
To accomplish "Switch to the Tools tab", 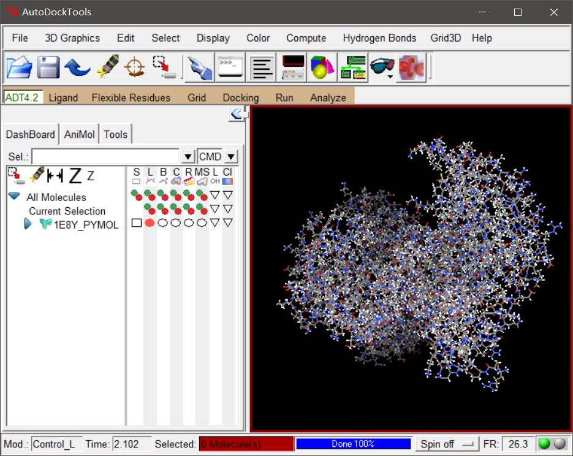I will point(115,134).
